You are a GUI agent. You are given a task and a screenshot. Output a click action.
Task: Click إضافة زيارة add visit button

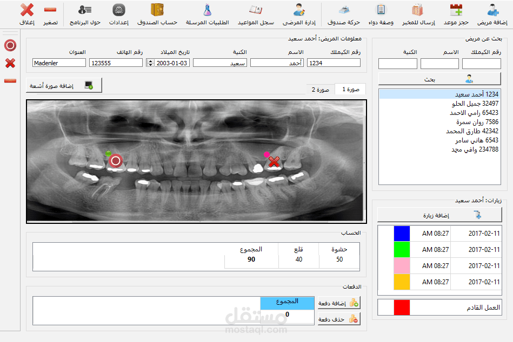point(439,215)
